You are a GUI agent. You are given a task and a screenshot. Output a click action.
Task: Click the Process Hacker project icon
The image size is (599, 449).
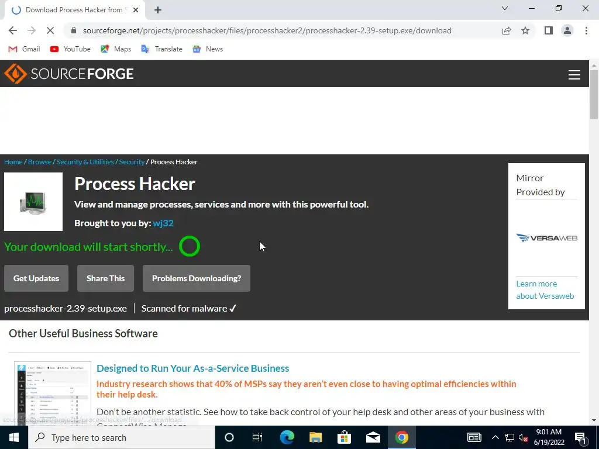33,202
